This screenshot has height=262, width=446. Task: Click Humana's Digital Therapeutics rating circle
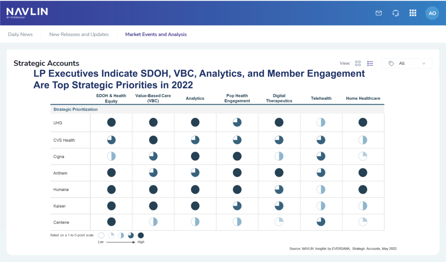point(279,189)
